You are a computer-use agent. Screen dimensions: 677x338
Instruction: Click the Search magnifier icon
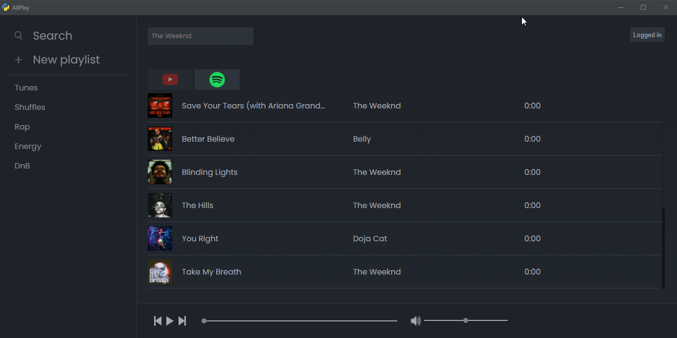pyautogui.click(x=19, y=35)
